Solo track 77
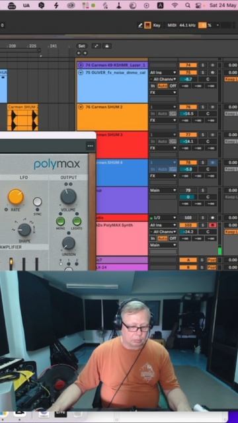The width and height of the screenshot is (238, 423). 203,135
